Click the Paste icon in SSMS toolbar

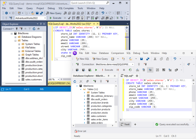point(97,13)
